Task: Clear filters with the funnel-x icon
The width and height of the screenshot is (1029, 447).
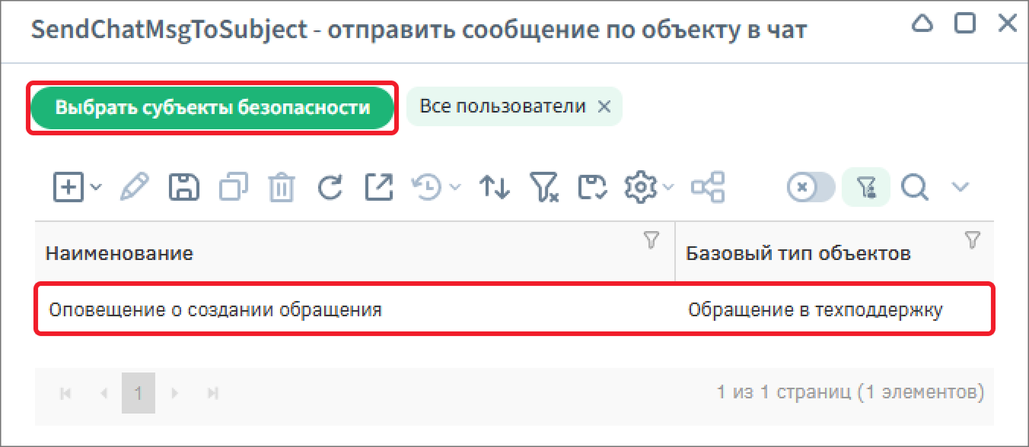Action: point(543,187)
